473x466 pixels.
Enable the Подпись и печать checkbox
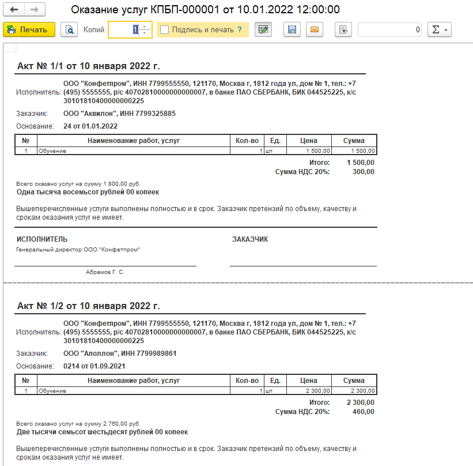[x=164, y=29]
